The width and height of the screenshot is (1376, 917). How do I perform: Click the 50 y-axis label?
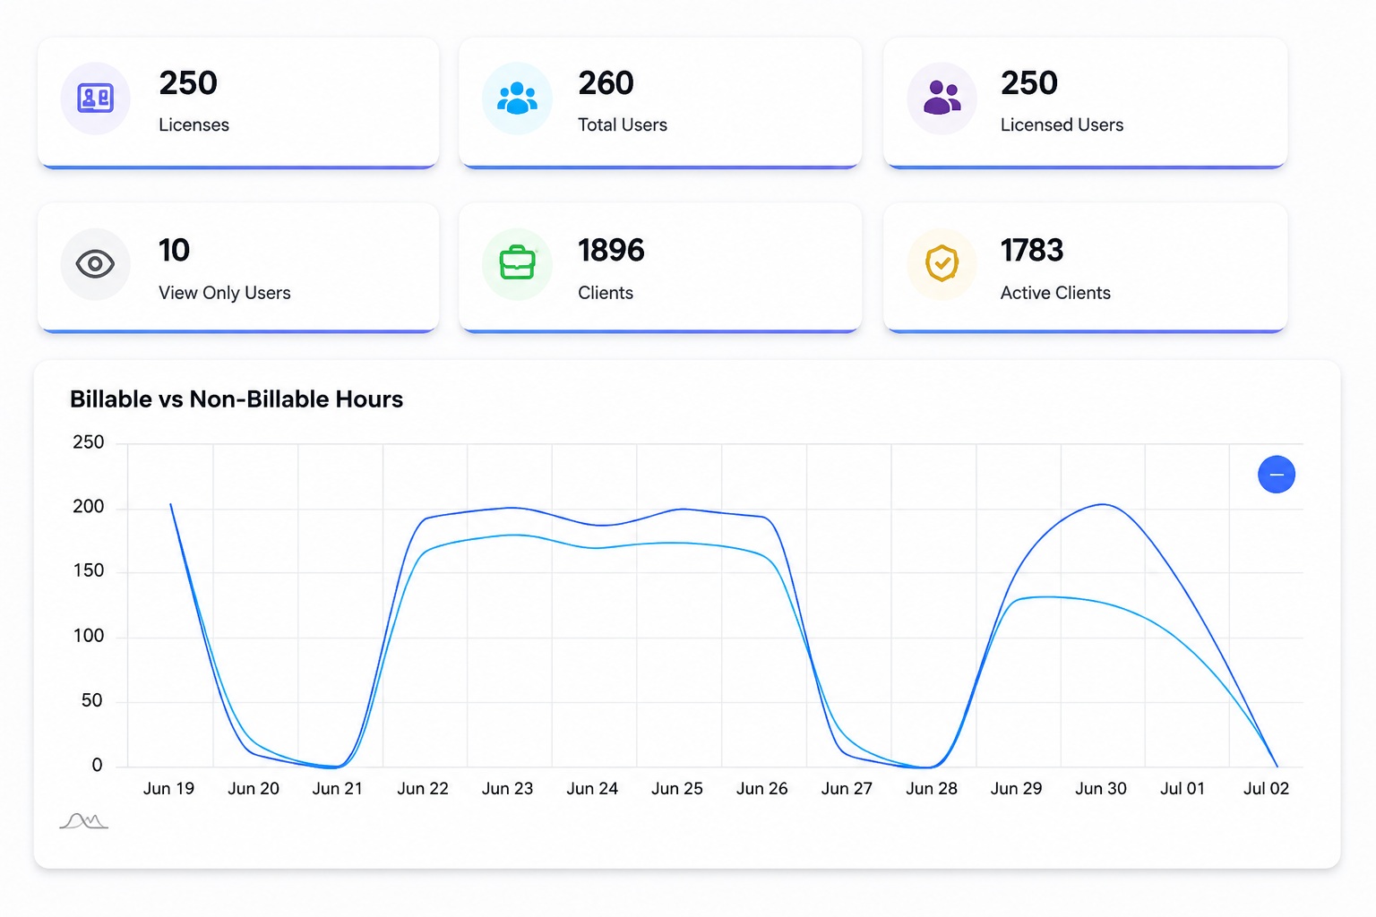pyautogui.click(x=92, y=700)
